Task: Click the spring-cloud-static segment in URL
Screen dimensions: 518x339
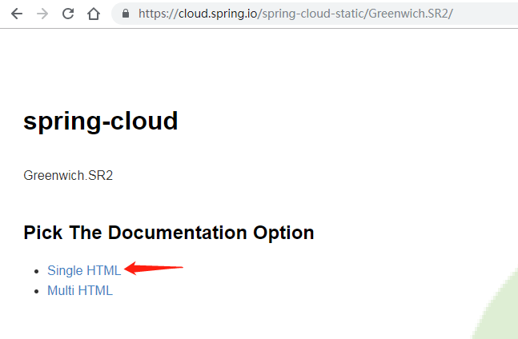Action: tap(313, 14)
